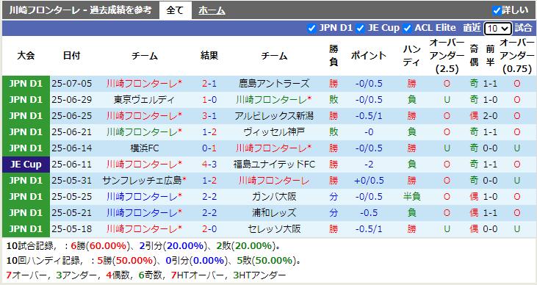Click the 3-1 result versus アルビレックス新潟

209,116
